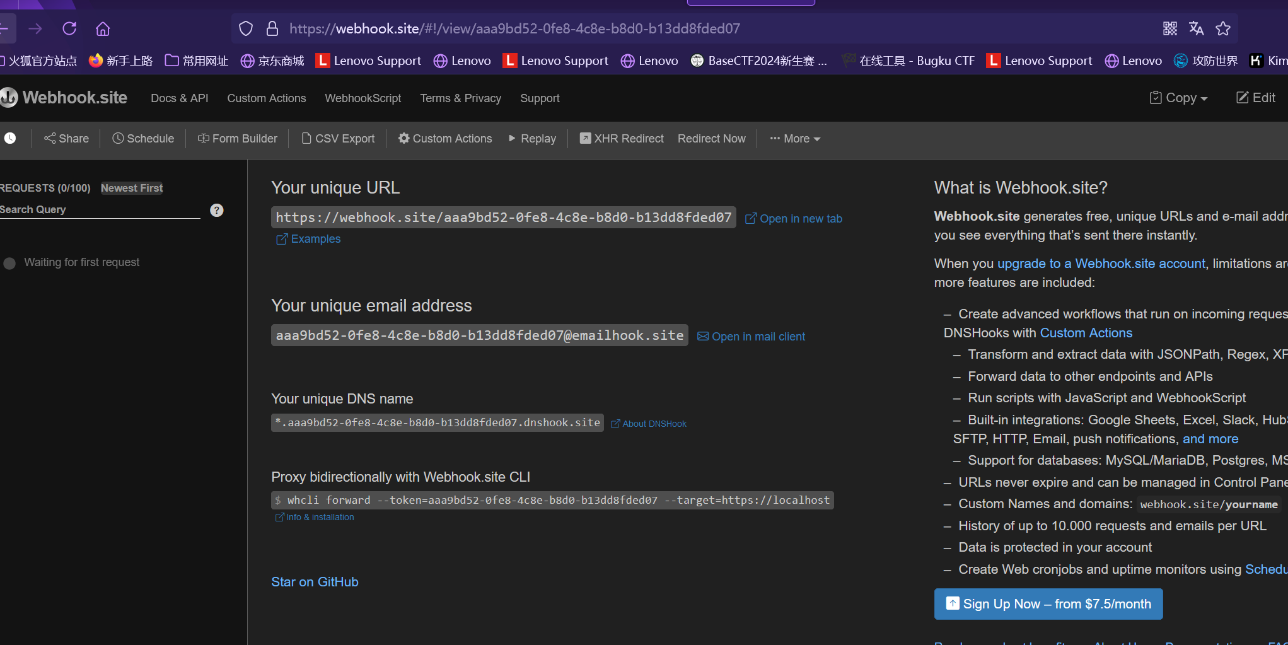Open the Support menu item
Screen dimensions: 1288x645
(540, 98)
